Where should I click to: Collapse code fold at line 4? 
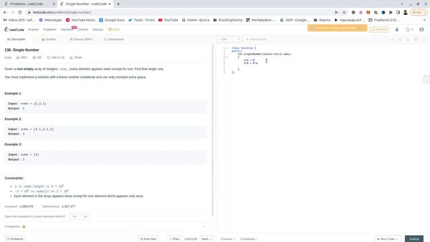pyautogui.click(x=226, y=57)
